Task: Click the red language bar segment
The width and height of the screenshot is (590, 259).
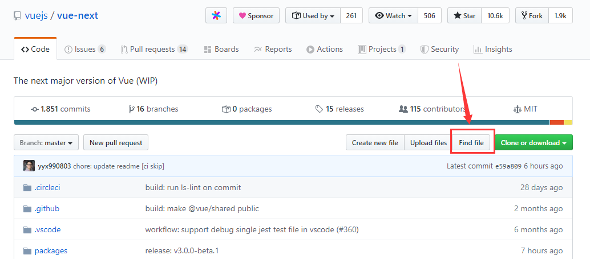Action: click(557, 122)
